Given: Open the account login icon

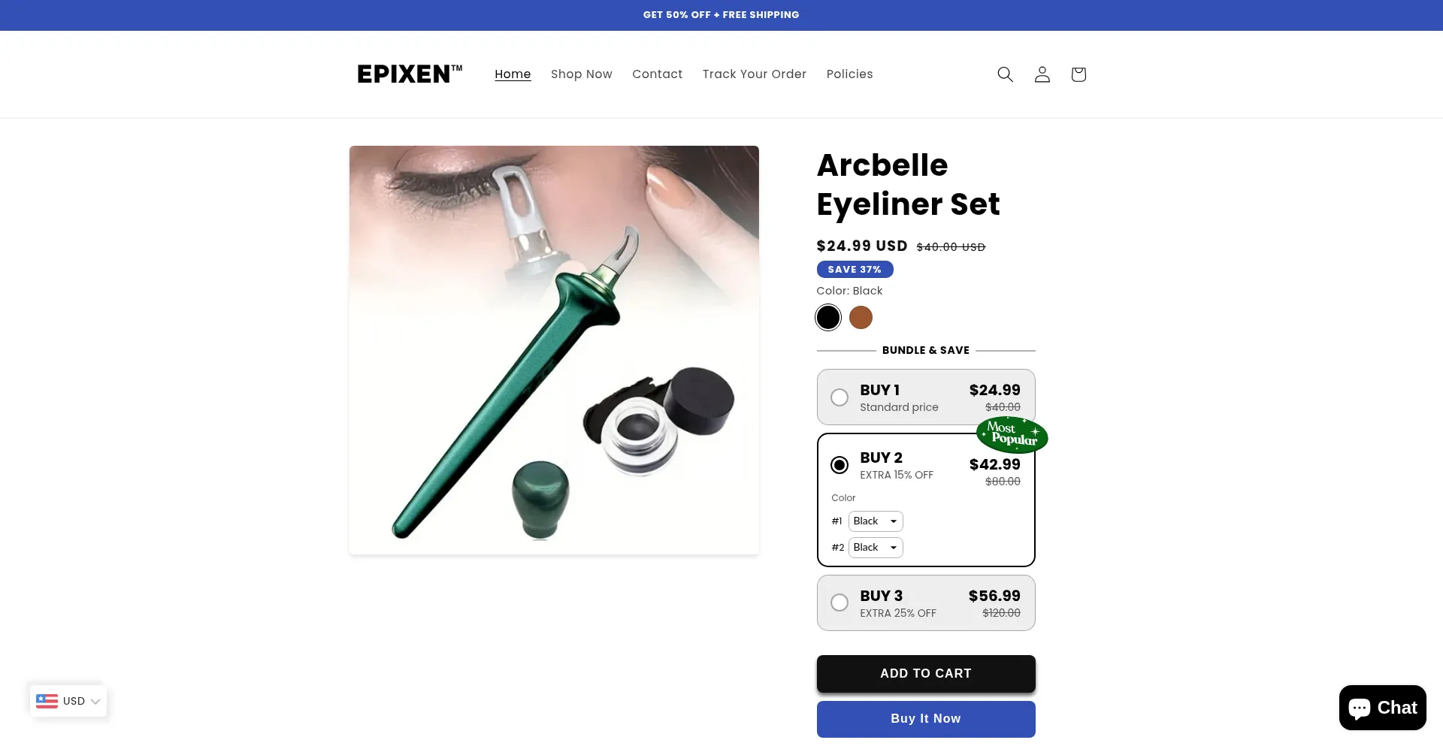Looking at the screenshot, I should (x=1042, y=74).
